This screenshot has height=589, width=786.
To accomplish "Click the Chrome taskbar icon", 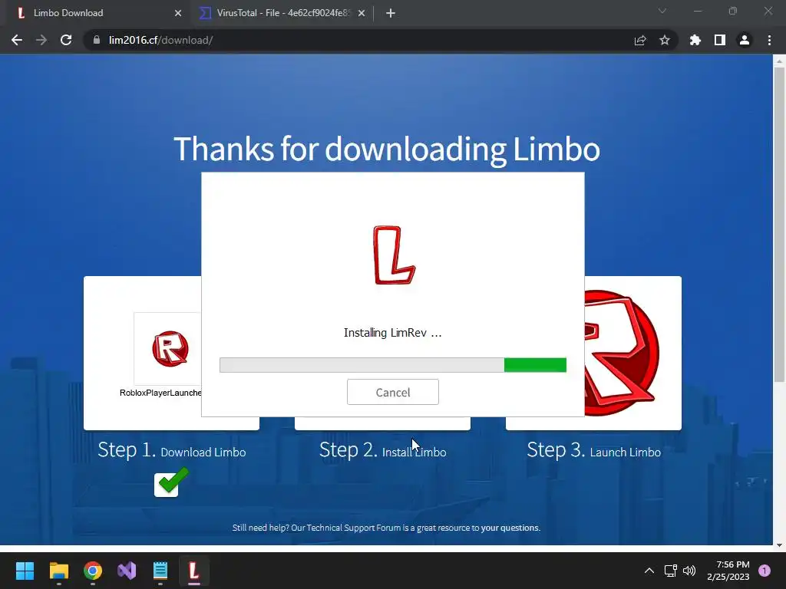I will (93, 571).
